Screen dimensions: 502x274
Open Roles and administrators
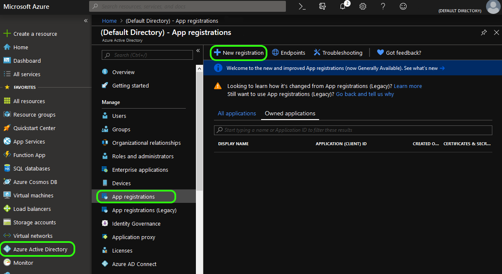[137, 156]
